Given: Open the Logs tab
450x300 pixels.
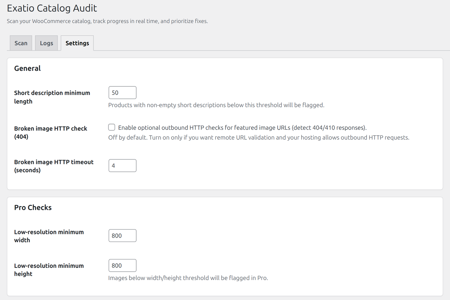Looking at the screenshot, I should [x=46, y=43].
